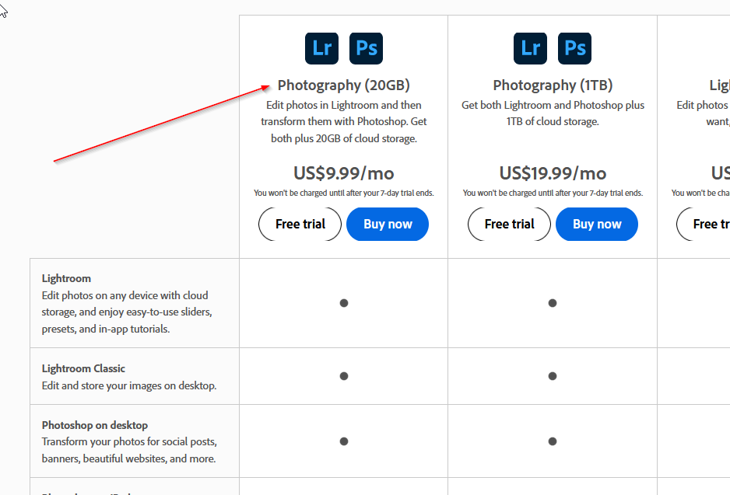Click the Lightroom icon above Photography (20GB)
The image size is (730, 495).
pyautogui.click(x=321, y=48)
